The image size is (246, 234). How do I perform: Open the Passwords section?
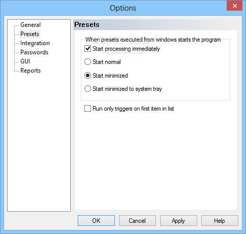(35, 52)
